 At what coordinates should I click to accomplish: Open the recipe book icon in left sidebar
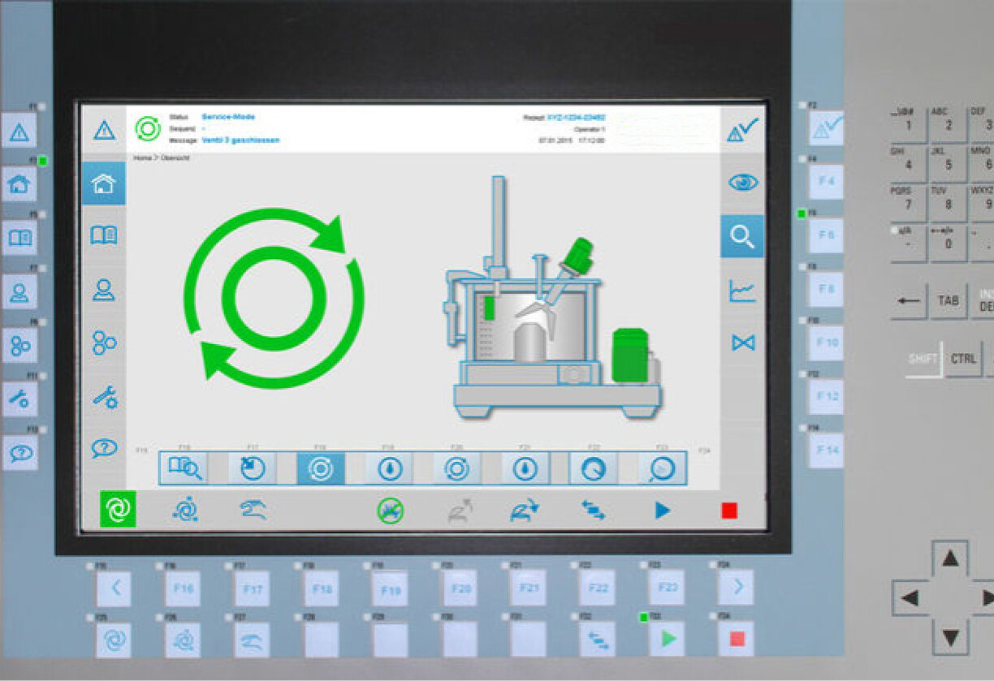click(104, 235)
